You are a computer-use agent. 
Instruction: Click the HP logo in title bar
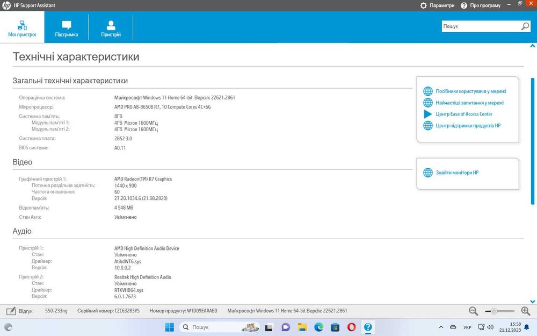6,5
